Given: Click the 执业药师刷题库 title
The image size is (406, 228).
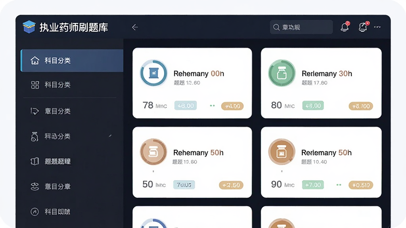Looking at the screenshot, I should click(x=74, y=27).
